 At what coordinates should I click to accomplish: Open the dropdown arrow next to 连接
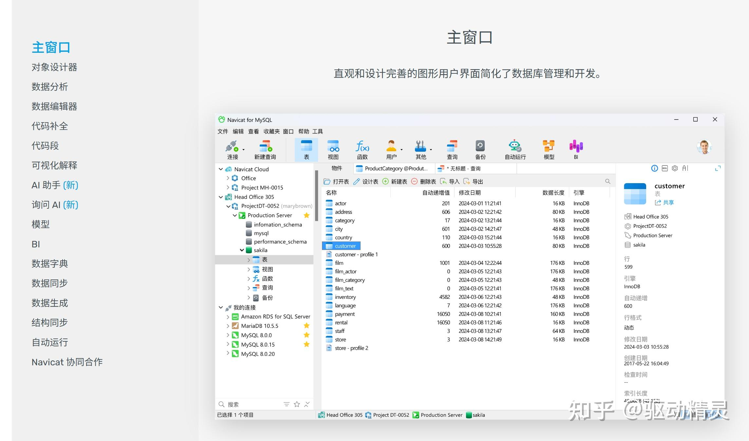[243, 150]
